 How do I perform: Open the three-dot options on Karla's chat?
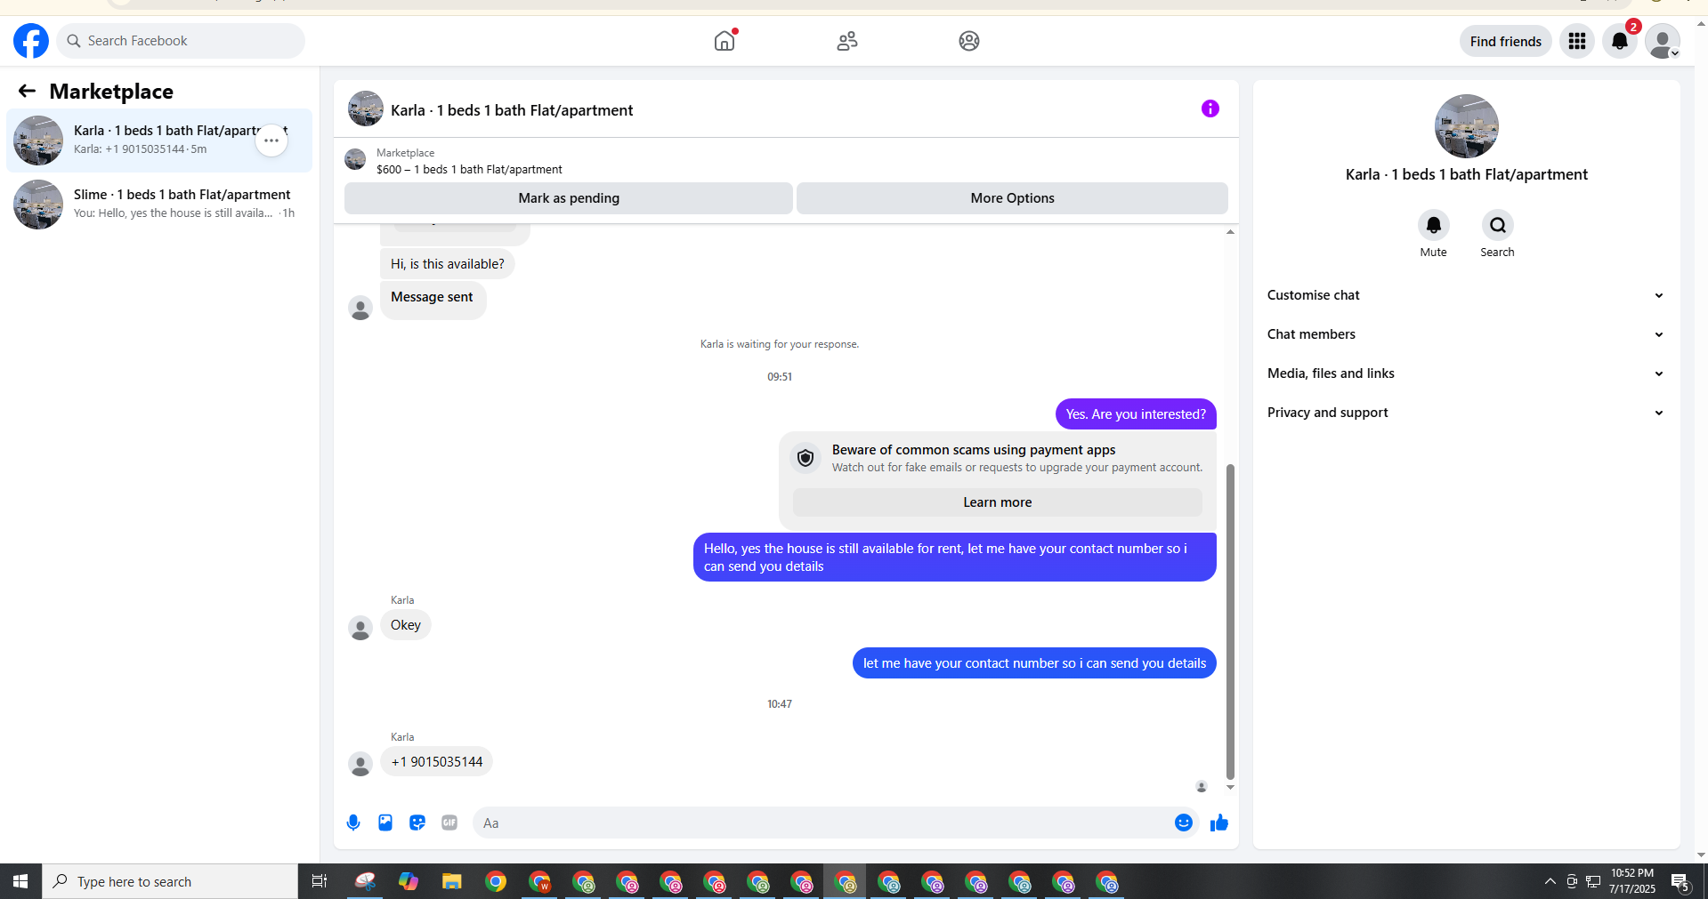[271, 140]
